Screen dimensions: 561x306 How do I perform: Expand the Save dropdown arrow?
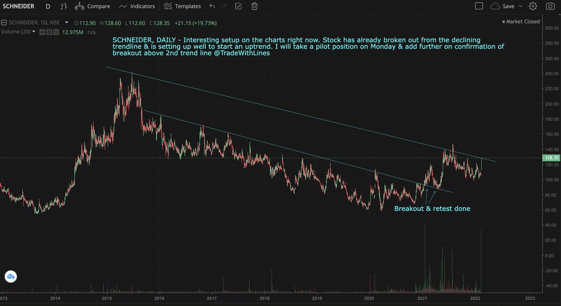pyautogui.click(x=521, y=7)
